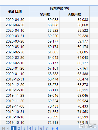Select the date cell 2020-03-20
Image resolution: width=98 pixels, height=130 pixels.
[x=15, y=41]
